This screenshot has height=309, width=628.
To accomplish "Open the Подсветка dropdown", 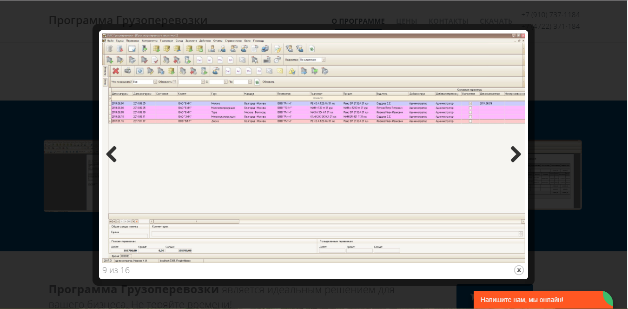I will click(x=324, y=60).
